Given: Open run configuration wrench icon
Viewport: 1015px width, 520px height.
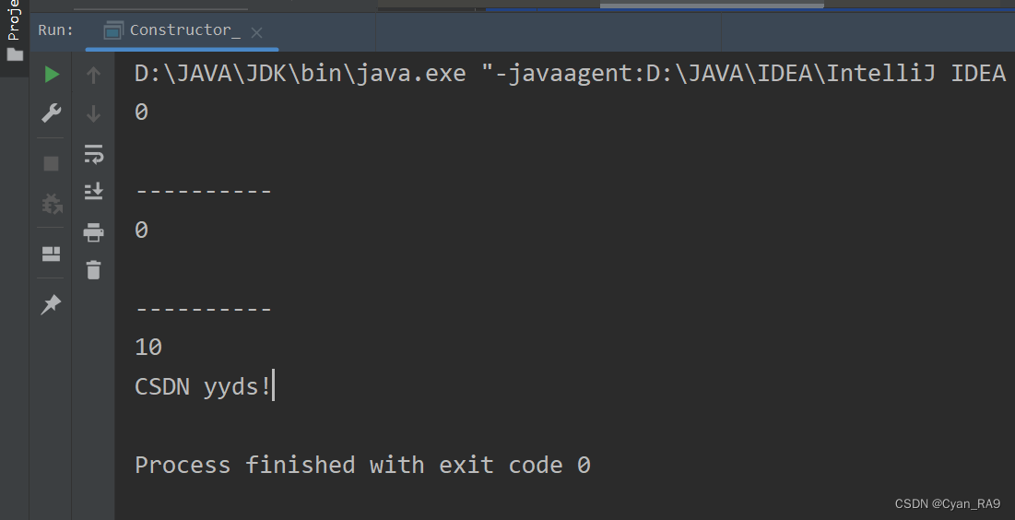Looking at the screenshot, I should (51, 112).
